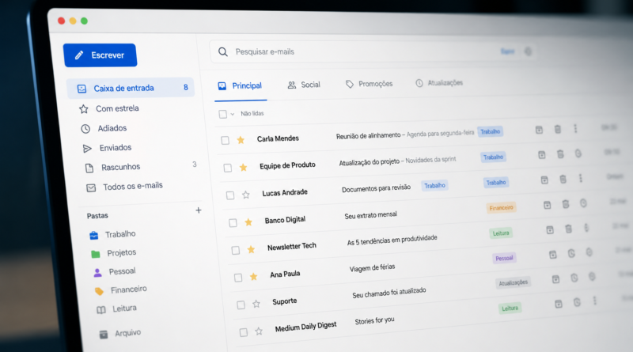The image size is (633, 352).
Task: Click the Pessoal tag on Ana Paula email
Action: [504, 258]
